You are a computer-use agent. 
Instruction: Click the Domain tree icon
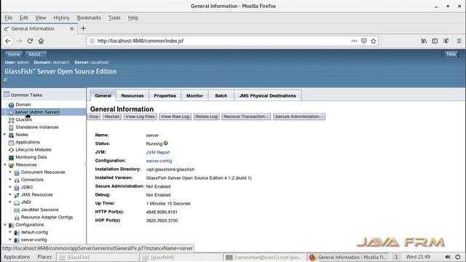(12, 105)
